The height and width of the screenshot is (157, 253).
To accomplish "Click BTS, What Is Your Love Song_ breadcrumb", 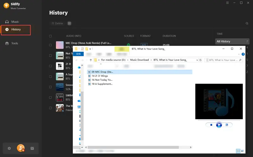I will [x=170, y=60].
